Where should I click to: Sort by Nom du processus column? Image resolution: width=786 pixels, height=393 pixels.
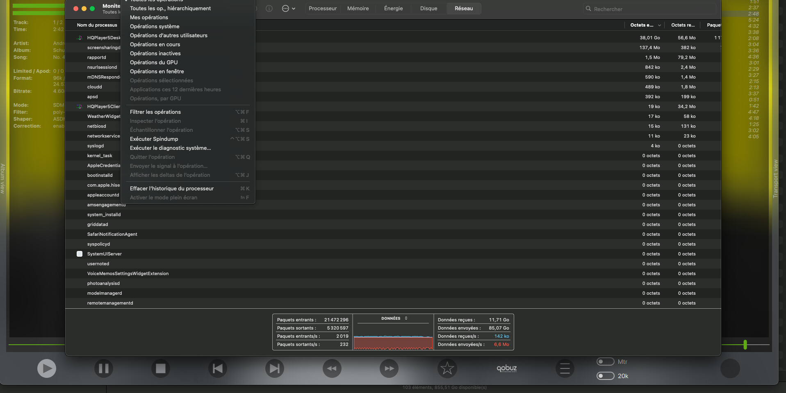point(97,25)
